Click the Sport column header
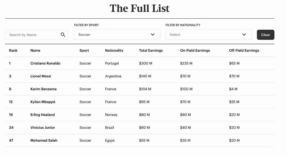This screenshot has height=155, width=286. pos(84,50)
